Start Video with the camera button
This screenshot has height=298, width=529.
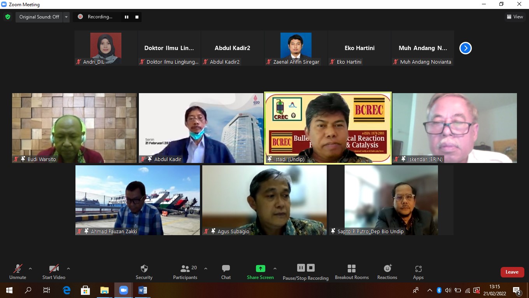(x=54, y=269)
